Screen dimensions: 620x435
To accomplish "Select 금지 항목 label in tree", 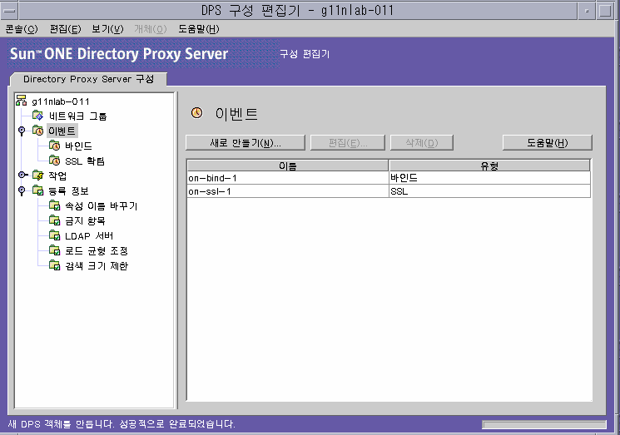I will pyautogui.click(x=85, y=220).
